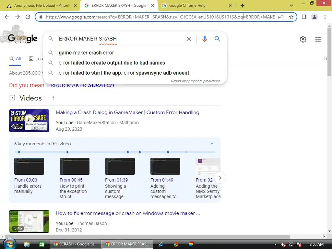
Task: Click From 01:49 timestamp link
Action: coord(162,180)
